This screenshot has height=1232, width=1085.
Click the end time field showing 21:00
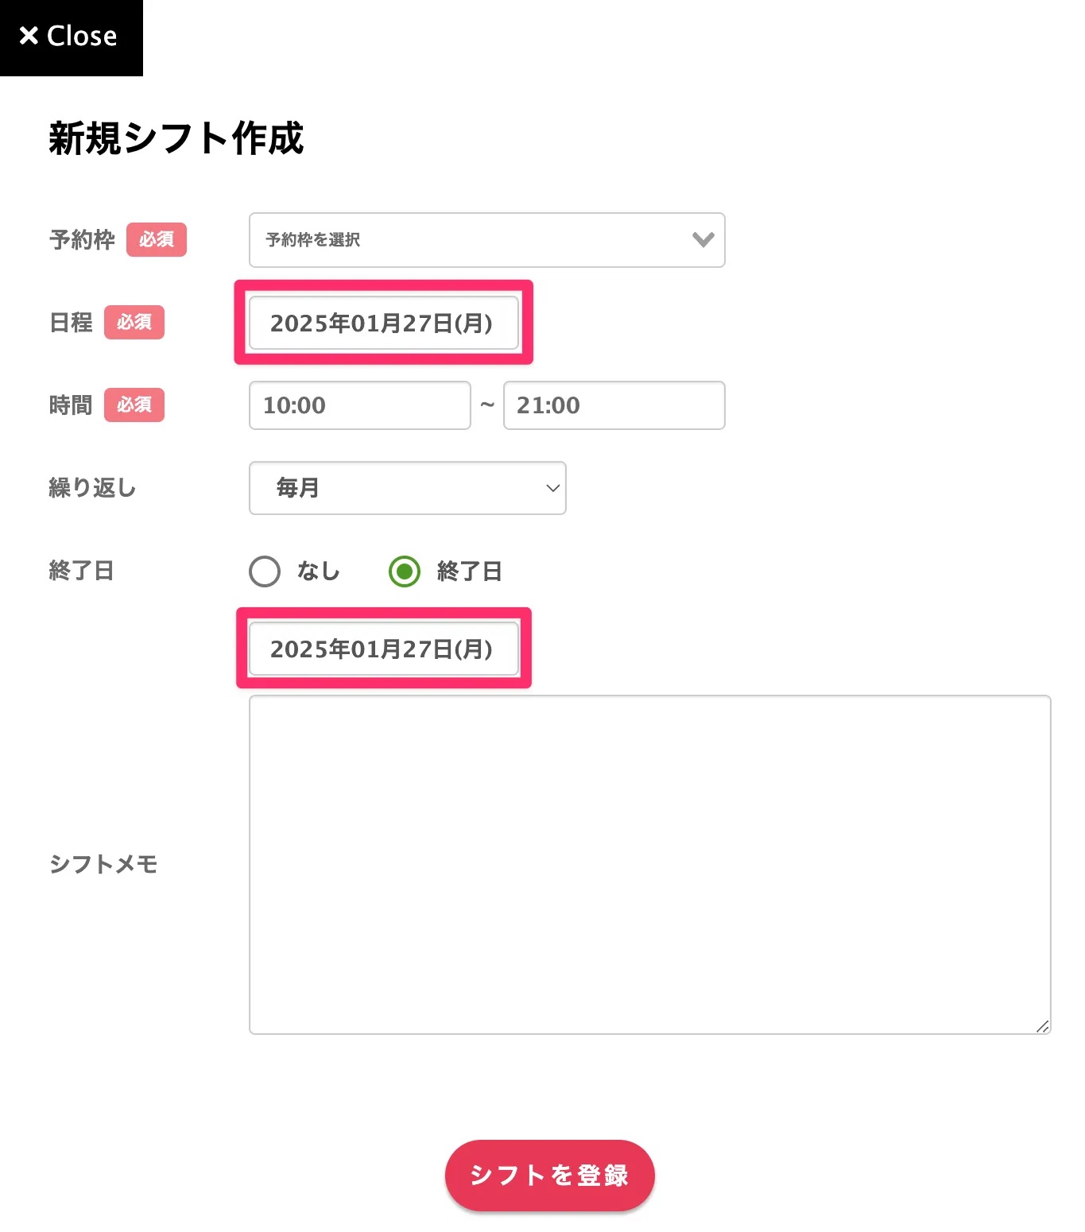coord(614,405)
